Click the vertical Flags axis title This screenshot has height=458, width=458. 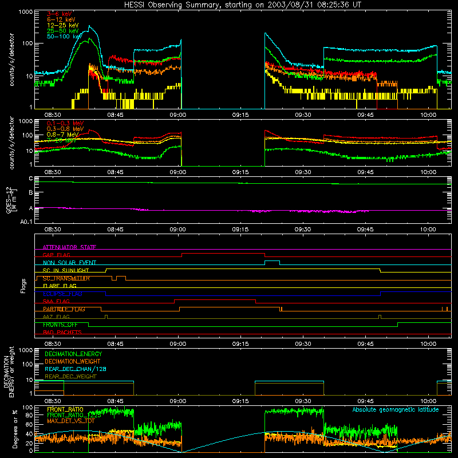(23, 286)
